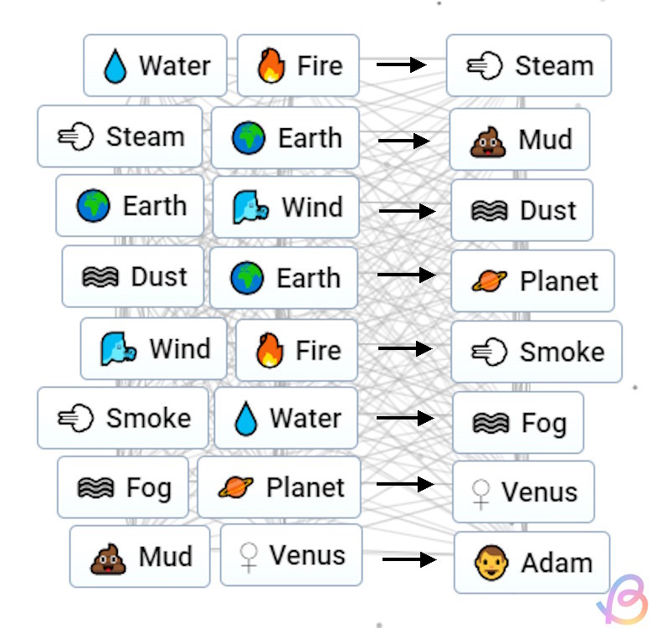Select the Adam result tile
The width and height of the screenshot is (652, 628).
pyautogui.click(x=531, y=563)
